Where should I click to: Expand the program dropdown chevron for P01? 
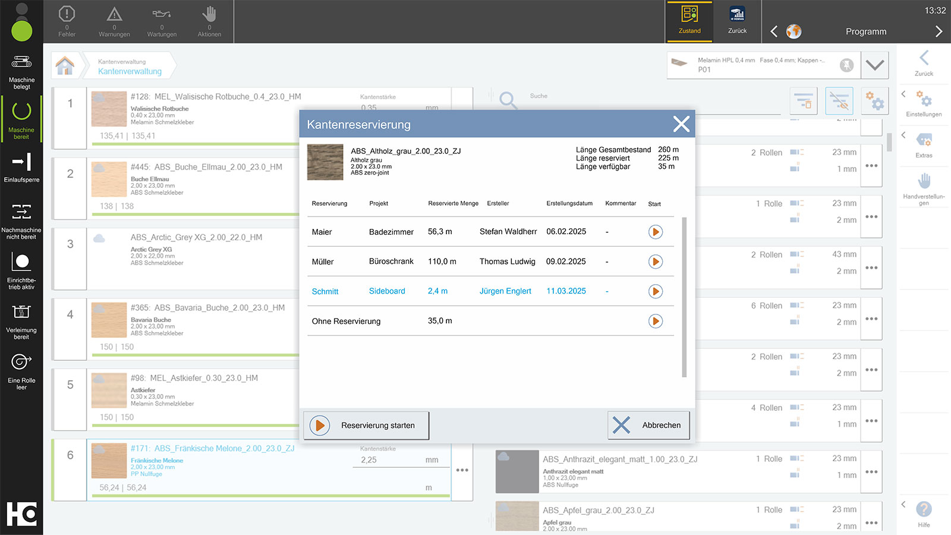click(x=874, y=65)
